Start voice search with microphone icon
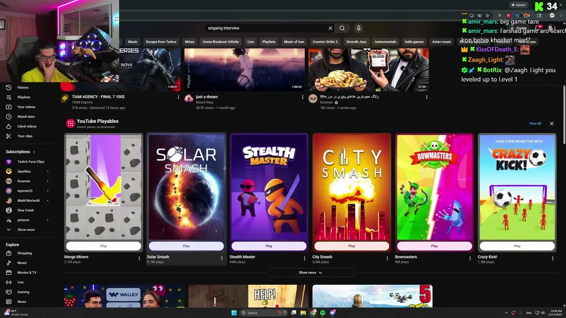Screen dimensions: 566x318 pyautogui.click(x=359, y=28)
